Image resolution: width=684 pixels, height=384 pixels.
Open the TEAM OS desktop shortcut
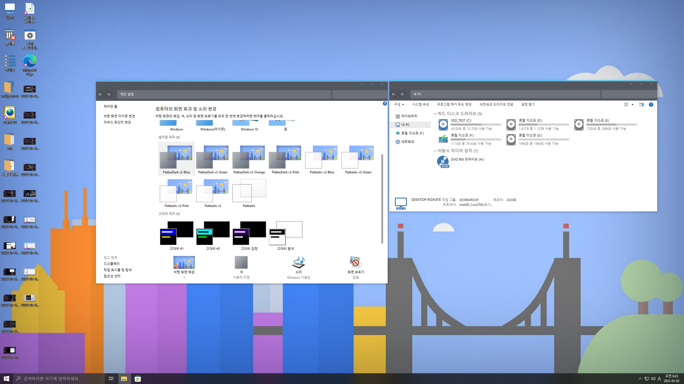click(10, 116)
